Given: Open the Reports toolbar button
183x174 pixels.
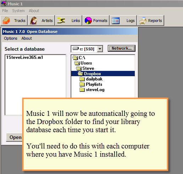Looking at the screenshot, I should [x=150, y=21].
